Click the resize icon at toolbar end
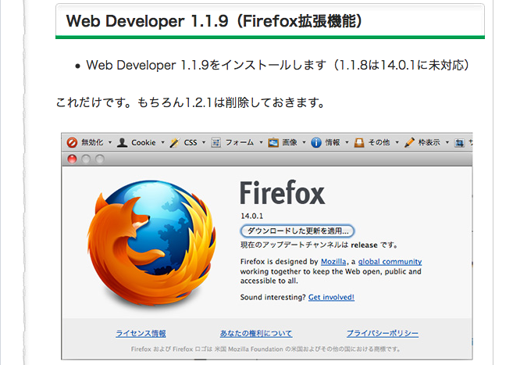Screen dimensions: 513x365 [459, 142]
